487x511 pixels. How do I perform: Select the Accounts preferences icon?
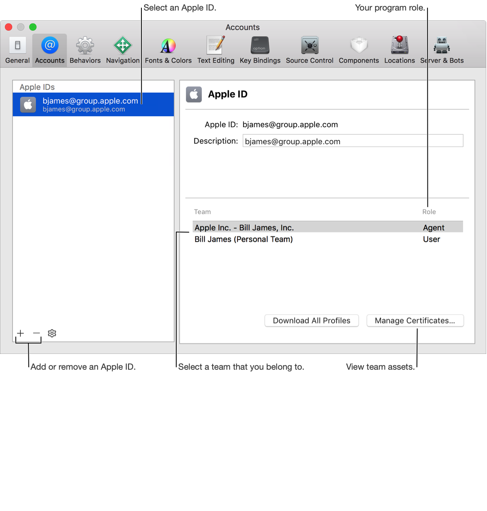click(50, 50)
